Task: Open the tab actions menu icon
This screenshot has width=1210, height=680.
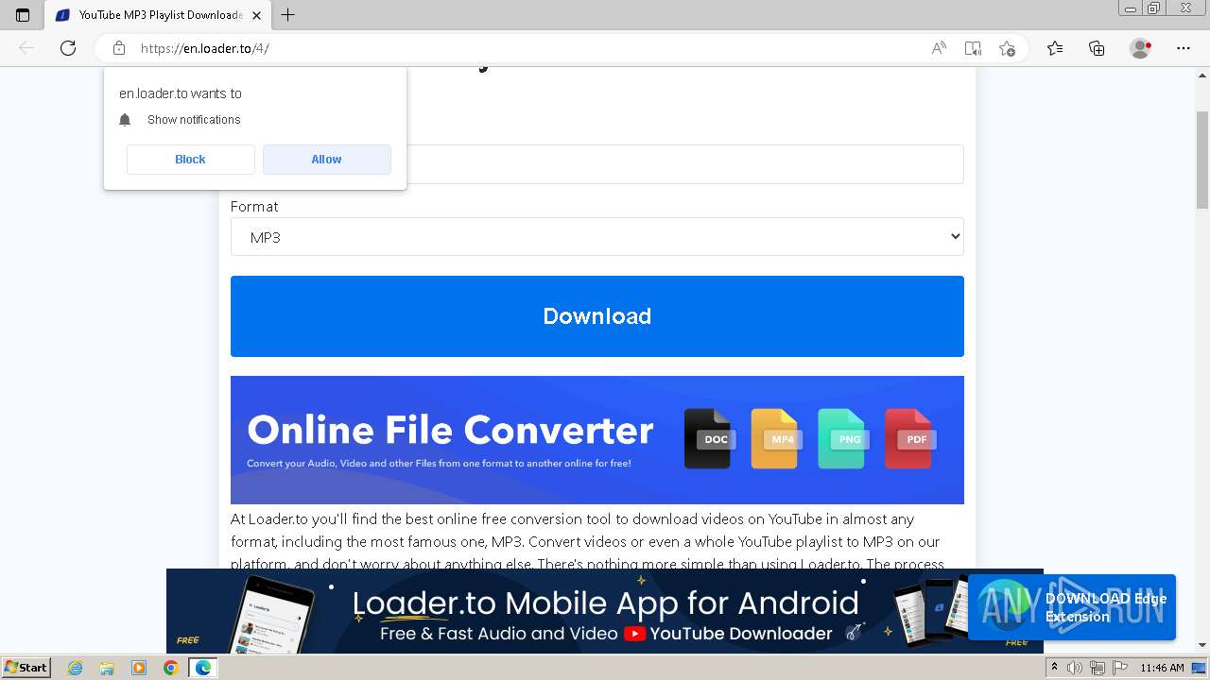Action: (x=23, y=15)
